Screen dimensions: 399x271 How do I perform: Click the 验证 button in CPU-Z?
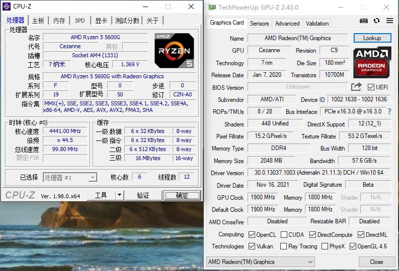(143, 195)
